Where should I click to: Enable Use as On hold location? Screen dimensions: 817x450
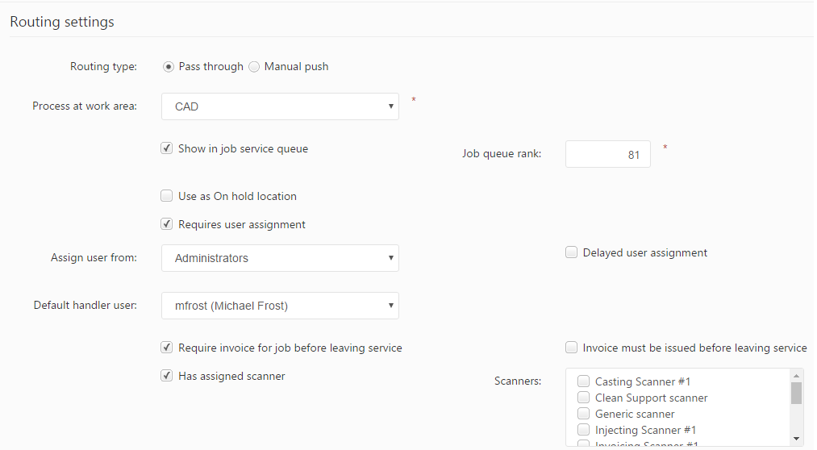point(167,196)
